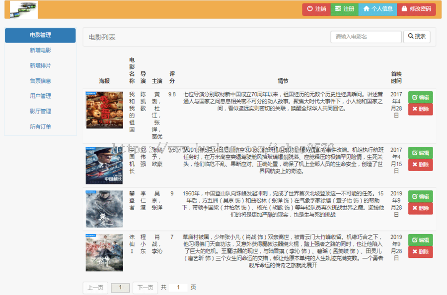447x295 pixels.
Task: Click 上一页 previous page button
Action: (95, 288)
